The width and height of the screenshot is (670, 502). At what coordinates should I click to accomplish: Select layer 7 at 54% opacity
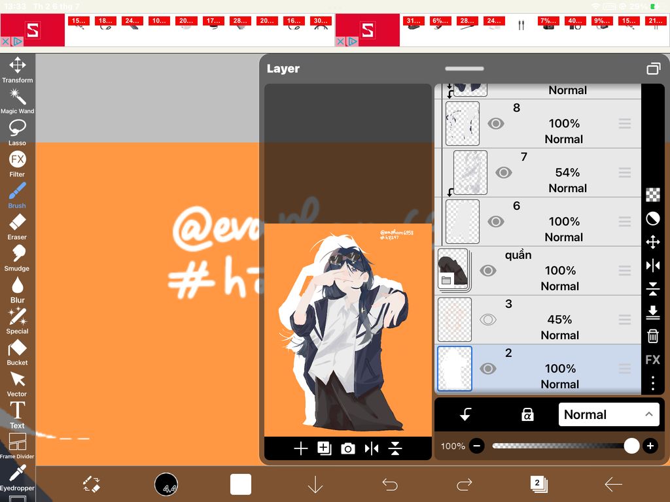tap(541, 173)
